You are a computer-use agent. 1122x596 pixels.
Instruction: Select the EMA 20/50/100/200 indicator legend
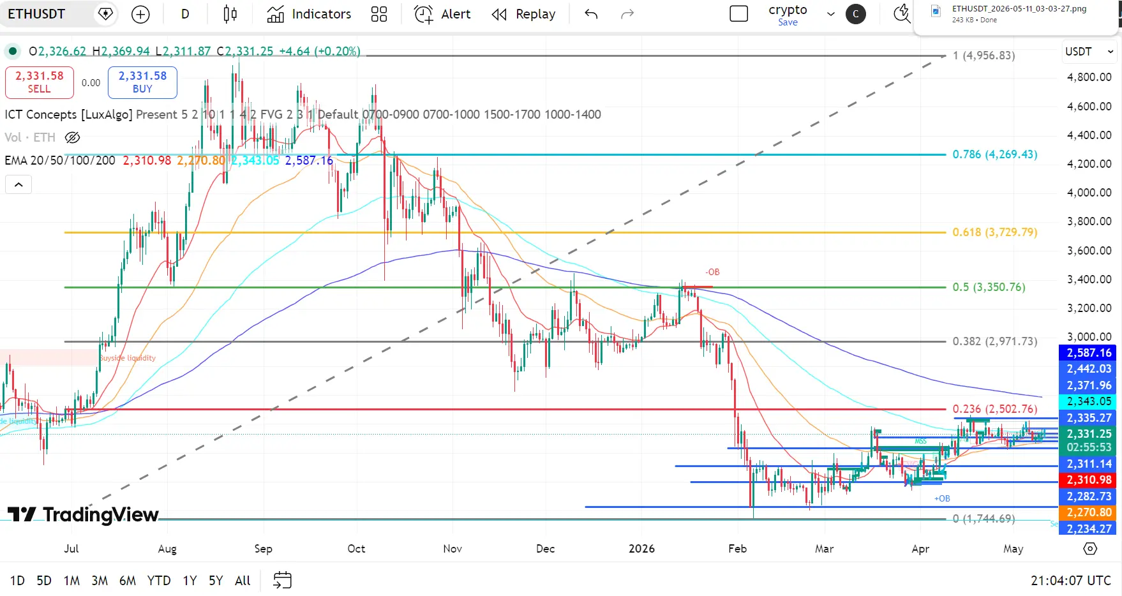tap(60, 160)
